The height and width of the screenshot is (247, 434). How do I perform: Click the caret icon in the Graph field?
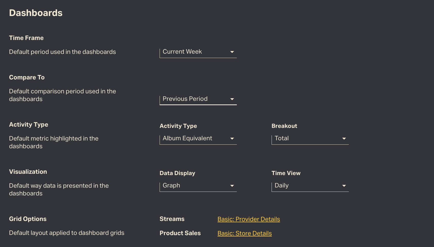point(232,186)
